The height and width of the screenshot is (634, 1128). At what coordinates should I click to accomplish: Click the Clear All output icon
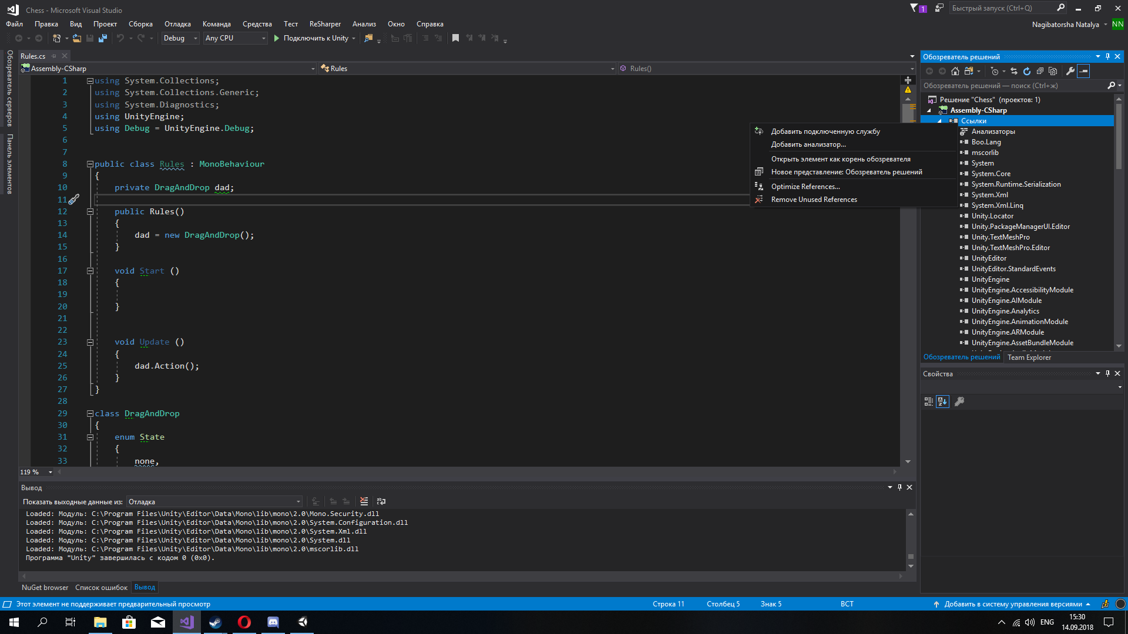pyautogui.click(x=364, y=501)
